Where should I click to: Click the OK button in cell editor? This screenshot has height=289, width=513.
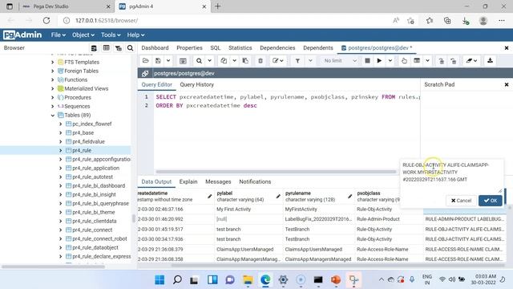click(490, 201)
